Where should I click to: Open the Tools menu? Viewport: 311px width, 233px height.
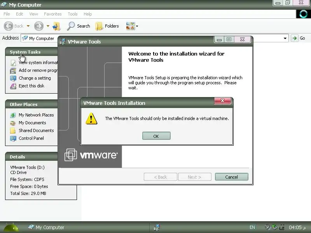pos(73,14)
